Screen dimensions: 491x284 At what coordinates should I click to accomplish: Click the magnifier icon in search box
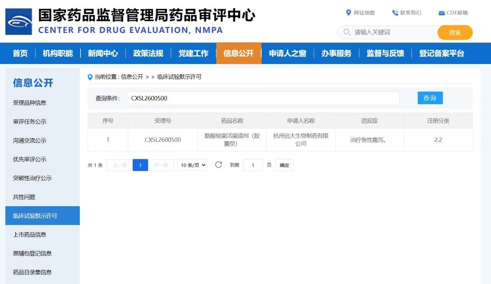coord(347,32)
